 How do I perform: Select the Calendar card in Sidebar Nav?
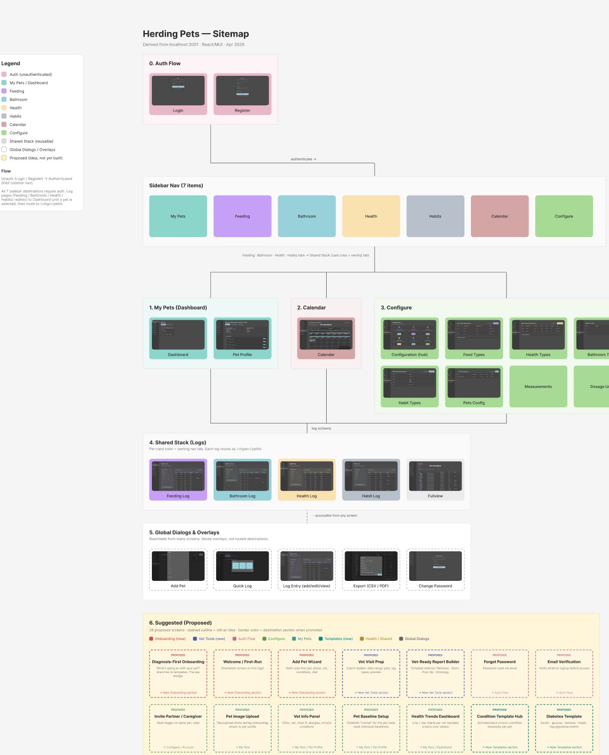pos(499,216)
